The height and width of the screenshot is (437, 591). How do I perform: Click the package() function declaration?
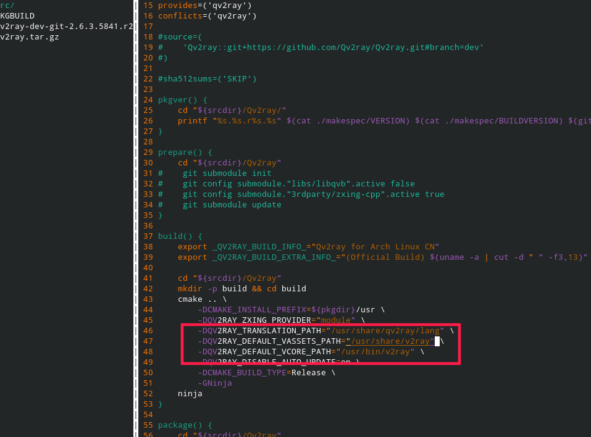pyautogui.click(x=185, y=425)
